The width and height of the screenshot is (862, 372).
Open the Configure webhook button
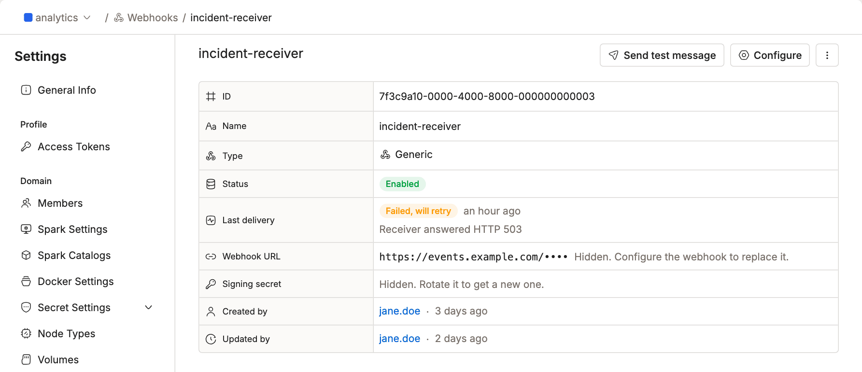770,55
